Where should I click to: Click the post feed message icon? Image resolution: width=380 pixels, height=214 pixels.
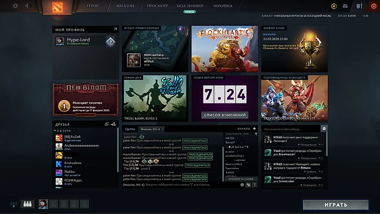tap(324, 129)
